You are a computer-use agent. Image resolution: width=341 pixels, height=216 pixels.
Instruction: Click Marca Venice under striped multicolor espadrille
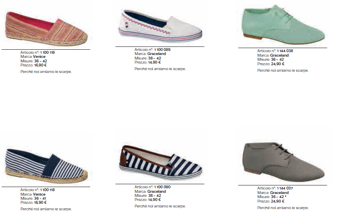(x=33, y=57)
